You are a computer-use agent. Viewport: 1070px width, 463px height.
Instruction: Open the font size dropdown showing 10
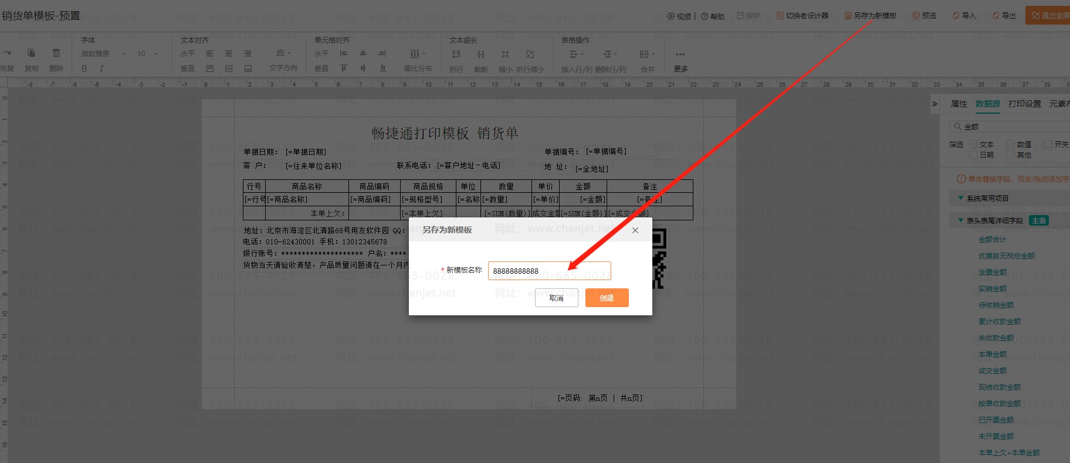[x=147, y=54]
